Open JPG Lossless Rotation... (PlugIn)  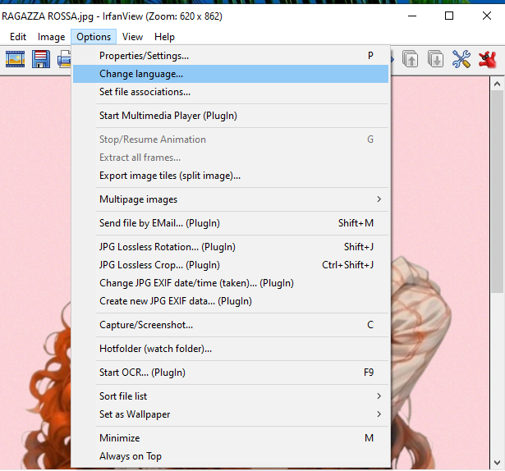click(231, 247)
